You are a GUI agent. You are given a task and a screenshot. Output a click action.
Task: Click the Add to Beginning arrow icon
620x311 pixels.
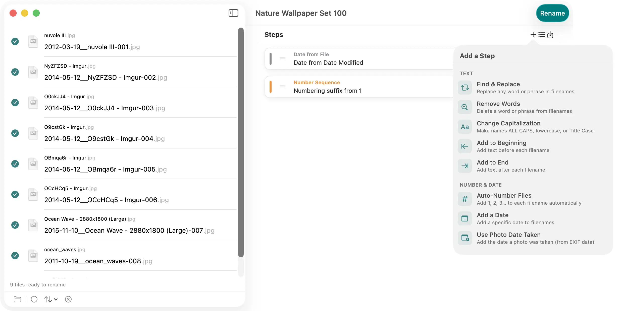coord(465,146)
